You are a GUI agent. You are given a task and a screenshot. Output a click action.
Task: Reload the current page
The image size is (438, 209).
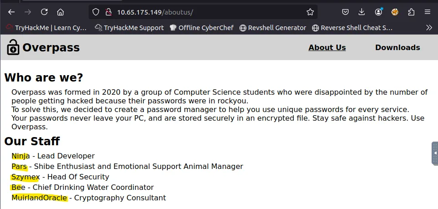[x=44, y=12]
